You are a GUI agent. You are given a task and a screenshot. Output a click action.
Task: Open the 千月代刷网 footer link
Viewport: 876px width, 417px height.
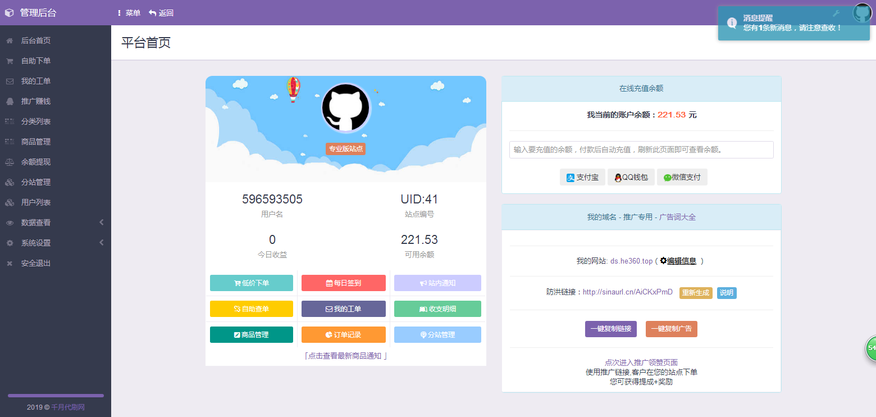pyautogui.click(x=68, y=407)
